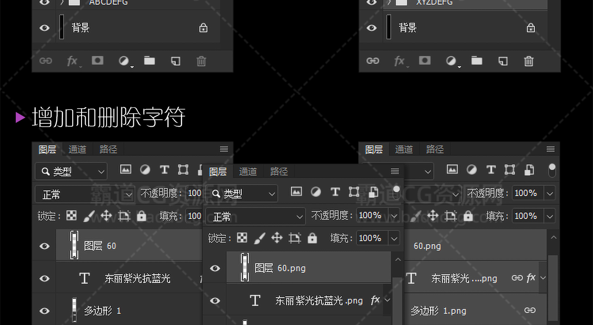Click the trash icon in the XYZDEFG panel
Viewport: 593px width, 325px height.
[529, 61]
